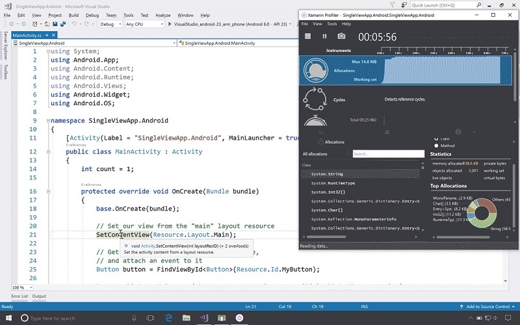Select the Allocations instrument gauge icon
Screen dimensions: 520x325
316,70
